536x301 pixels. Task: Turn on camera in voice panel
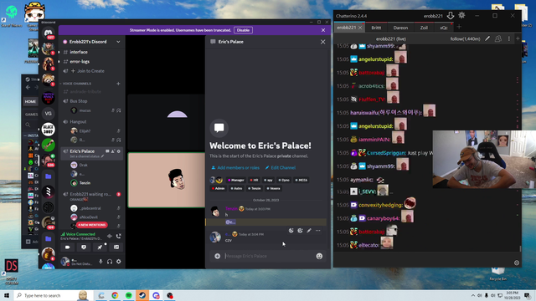coord(68,247)
